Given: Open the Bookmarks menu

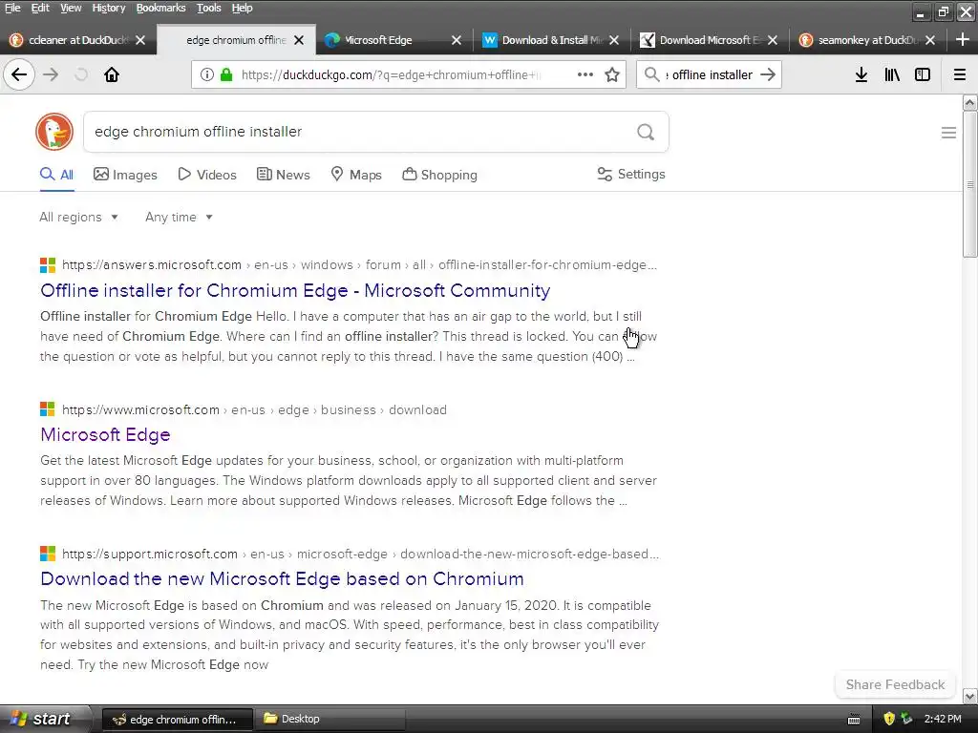Looking at the screenshot, I should (160, 8).
